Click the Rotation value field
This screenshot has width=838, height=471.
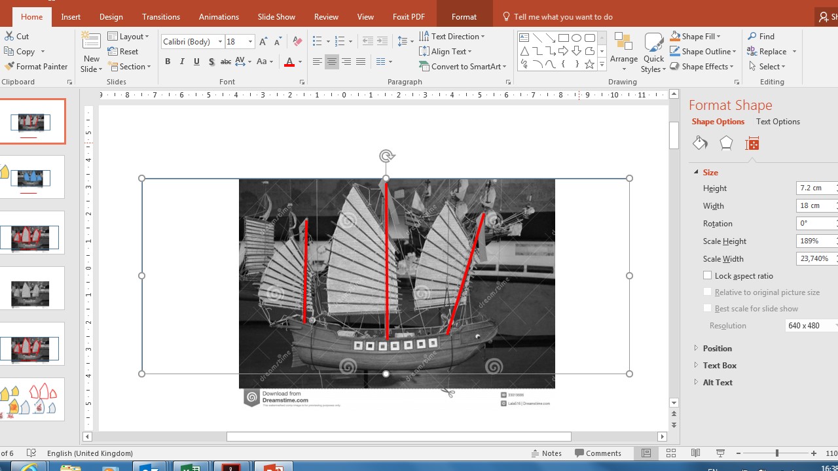pos(817,223)
